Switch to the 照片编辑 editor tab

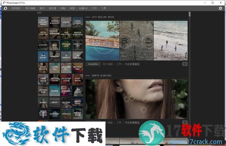tap(30, 8)
